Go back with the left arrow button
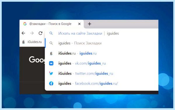The height and width of the screenshot is (110, 175). (23, 33)
